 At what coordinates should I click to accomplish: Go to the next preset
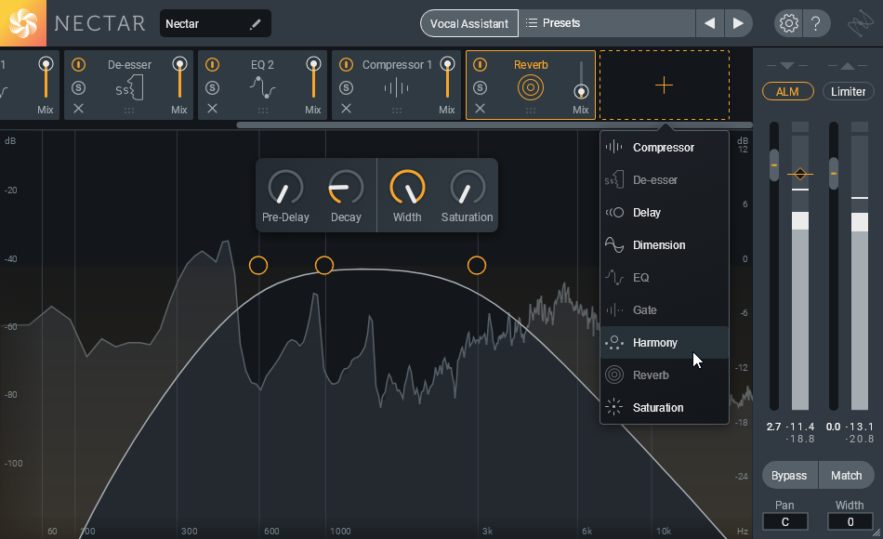738,23
